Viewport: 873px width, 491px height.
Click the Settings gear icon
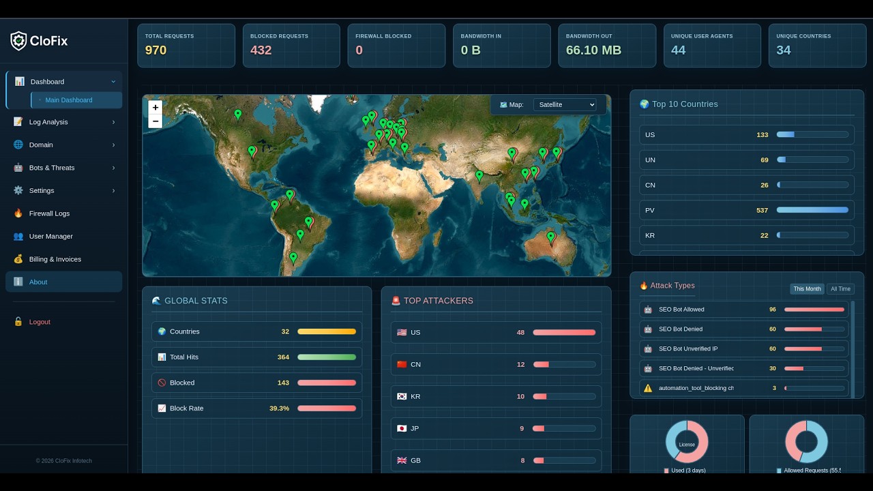pos(18,190)
